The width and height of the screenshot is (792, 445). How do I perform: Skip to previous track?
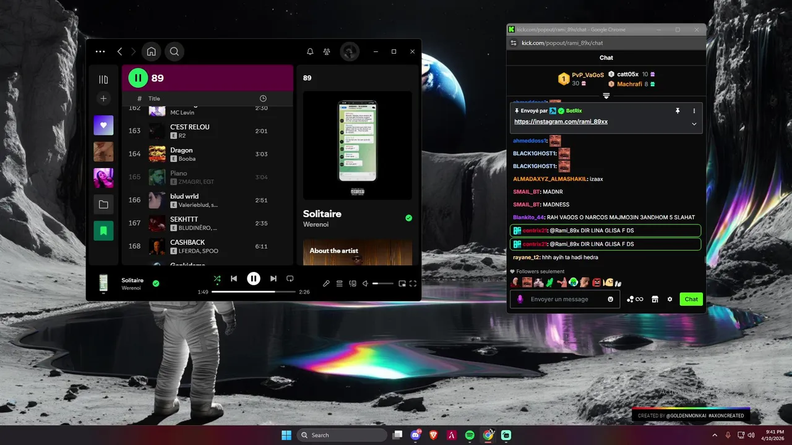tap(234, 279)
